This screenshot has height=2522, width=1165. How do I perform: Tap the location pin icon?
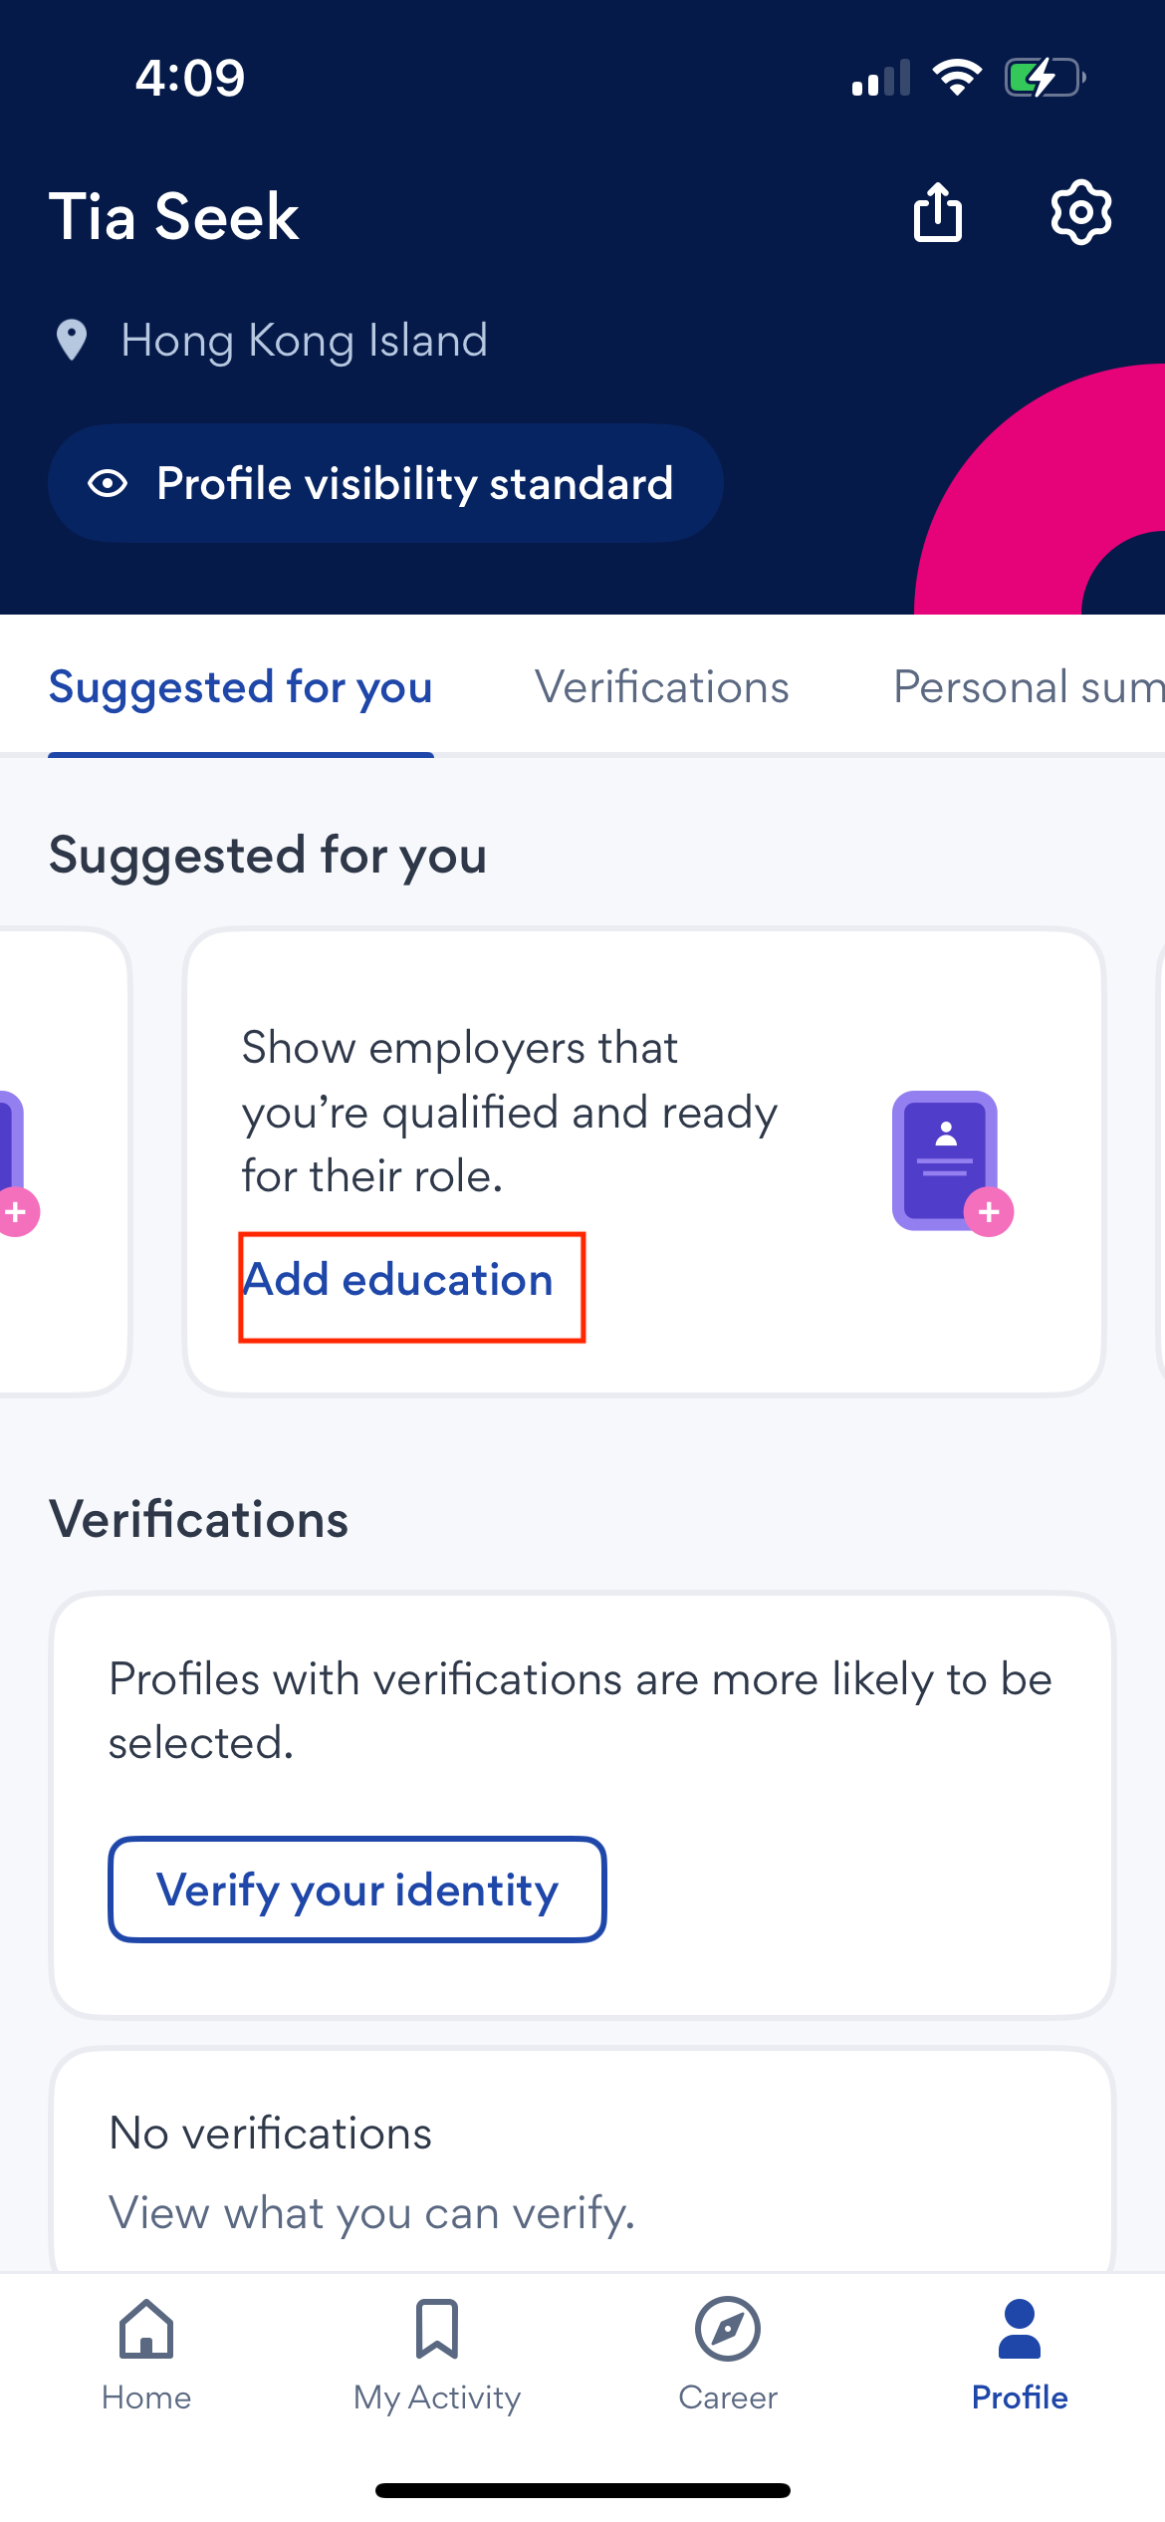(72, 341)
